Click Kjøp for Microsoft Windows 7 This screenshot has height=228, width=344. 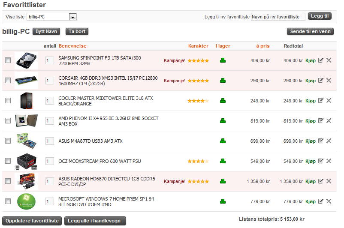point(311,202)
